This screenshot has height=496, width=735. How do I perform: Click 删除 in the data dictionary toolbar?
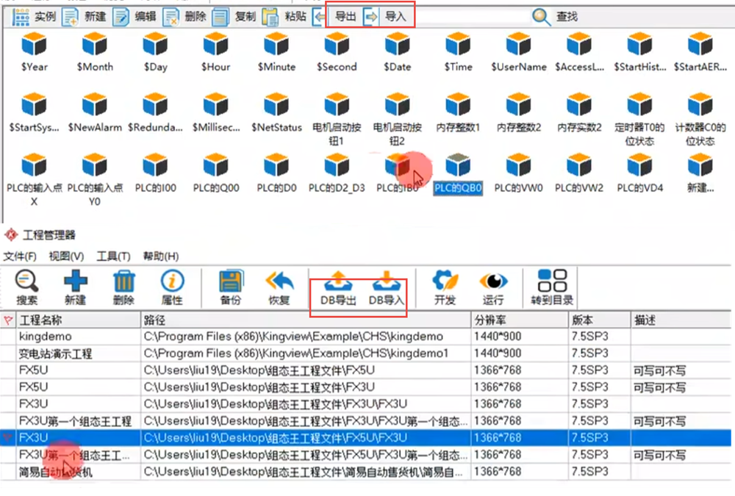[x=184, y=17]
